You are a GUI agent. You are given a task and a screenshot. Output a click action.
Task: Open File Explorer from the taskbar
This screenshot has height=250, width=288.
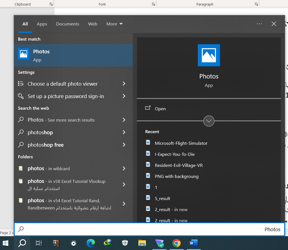pos(142,243)
